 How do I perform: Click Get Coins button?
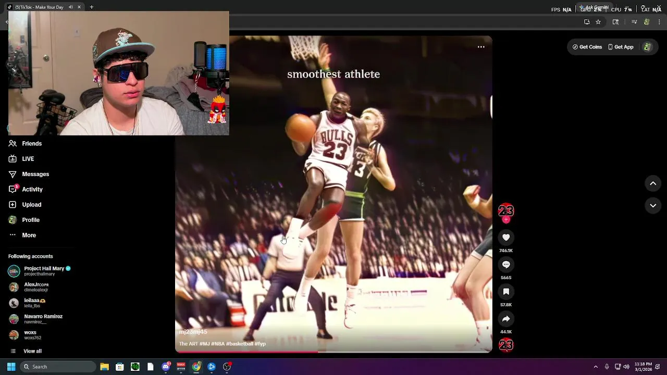click(x=587, y=47)
